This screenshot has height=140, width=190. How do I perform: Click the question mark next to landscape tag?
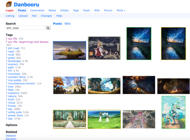7,61
